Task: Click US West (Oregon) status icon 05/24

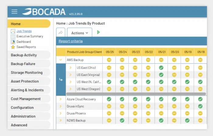Action: tap(122, 89)
